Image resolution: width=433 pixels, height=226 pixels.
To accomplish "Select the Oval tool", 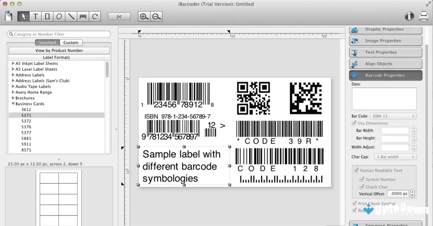I will click(59, 16).
